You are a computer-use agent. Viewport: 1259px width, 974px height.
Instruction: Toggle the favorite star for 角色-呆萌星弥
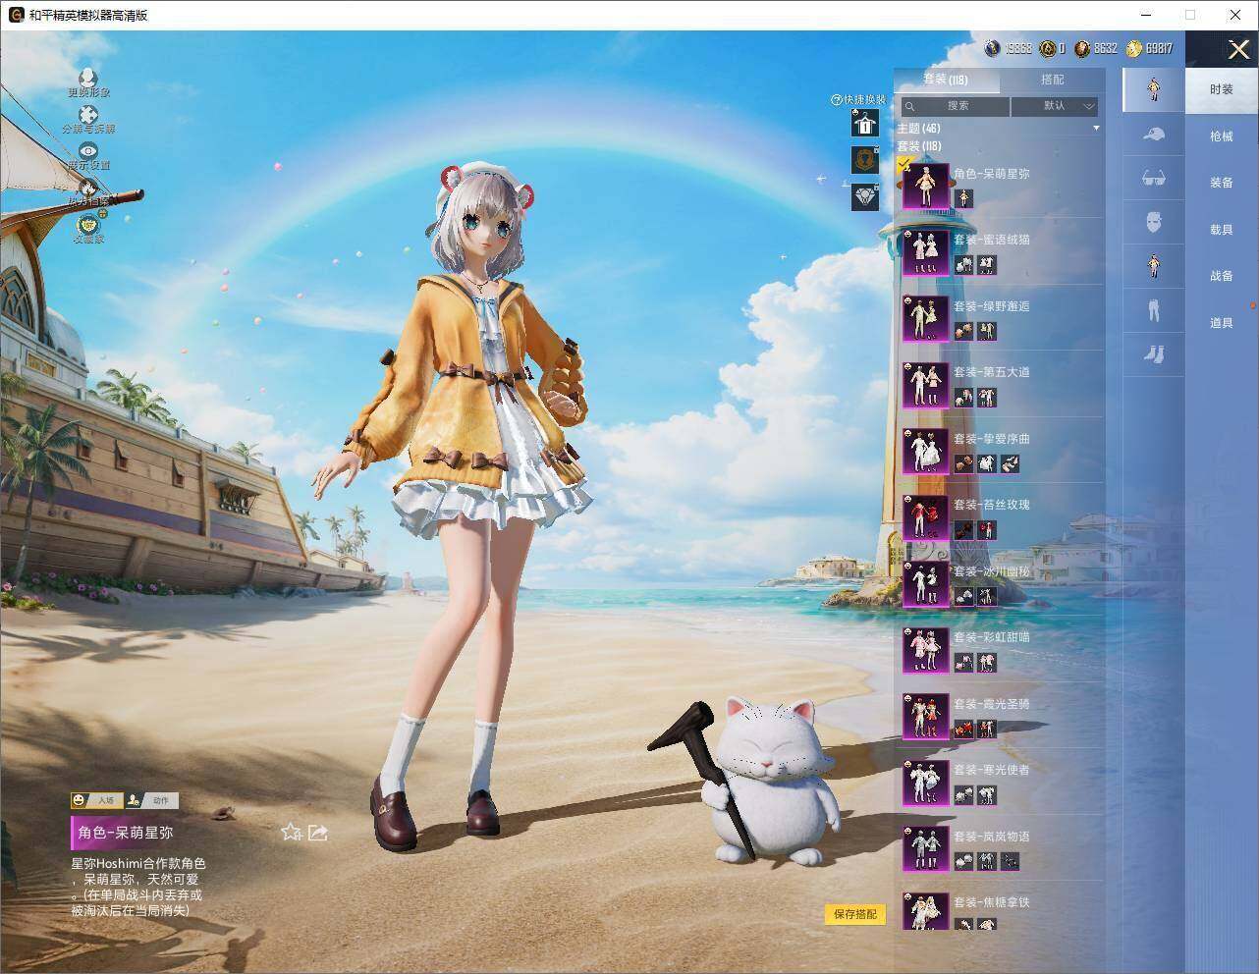(291, 833)
